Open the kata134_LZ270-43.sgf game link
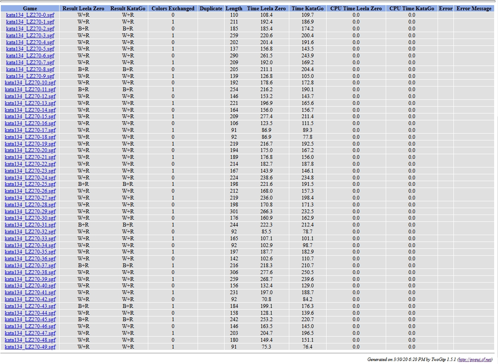This screenshot has width=498, height=364. click(x=30, y=306)
